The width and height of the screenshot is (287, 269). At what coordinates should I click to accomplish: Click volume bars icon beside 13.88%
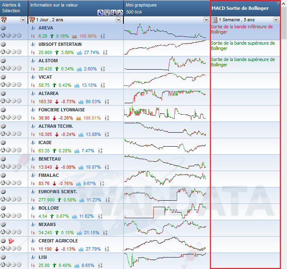[x=81, y=134]
